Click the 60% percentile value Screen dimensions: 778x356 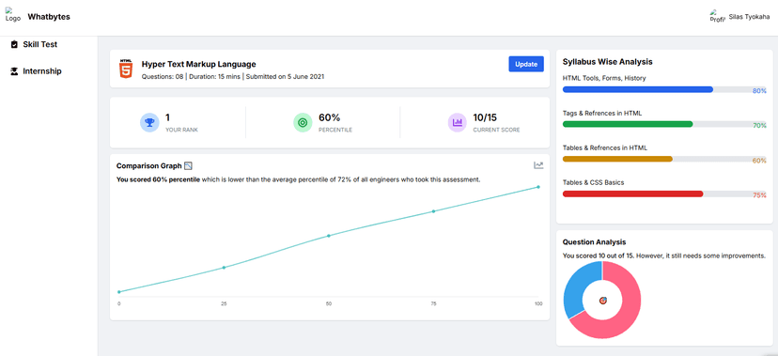[x=329, y=117]
